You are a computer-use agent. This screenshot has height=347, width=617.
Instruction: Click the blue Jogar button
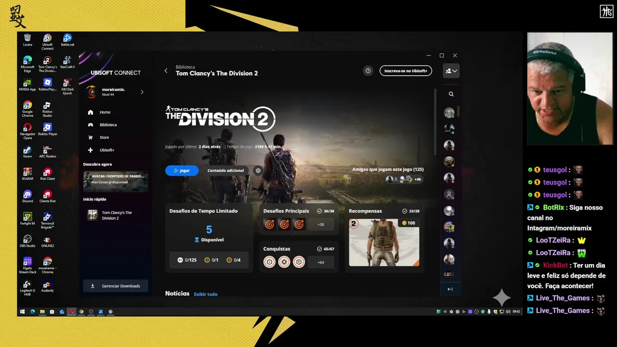[182, 171]
